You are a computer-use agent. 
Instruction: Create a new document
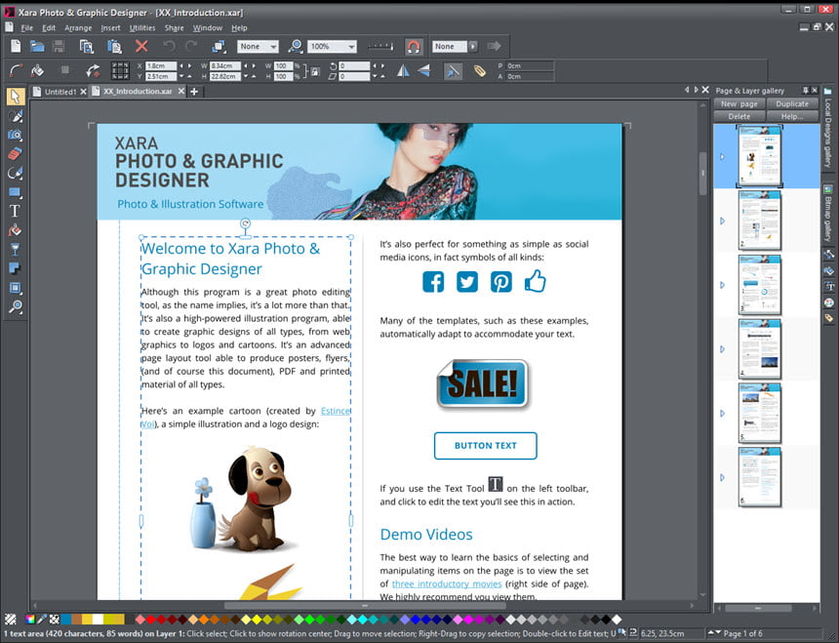(x=16, y=47)
